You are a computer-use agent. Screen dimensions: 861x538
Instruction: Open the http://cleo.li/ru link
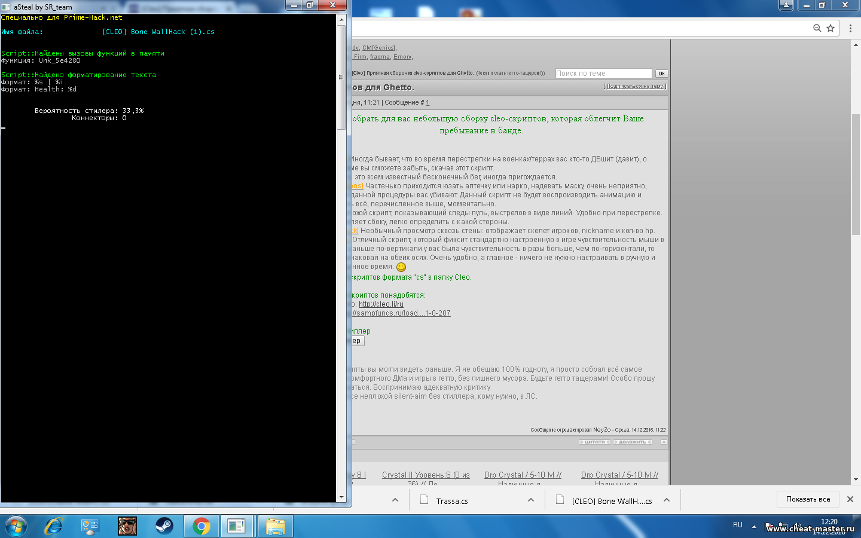tap(381, 304)
